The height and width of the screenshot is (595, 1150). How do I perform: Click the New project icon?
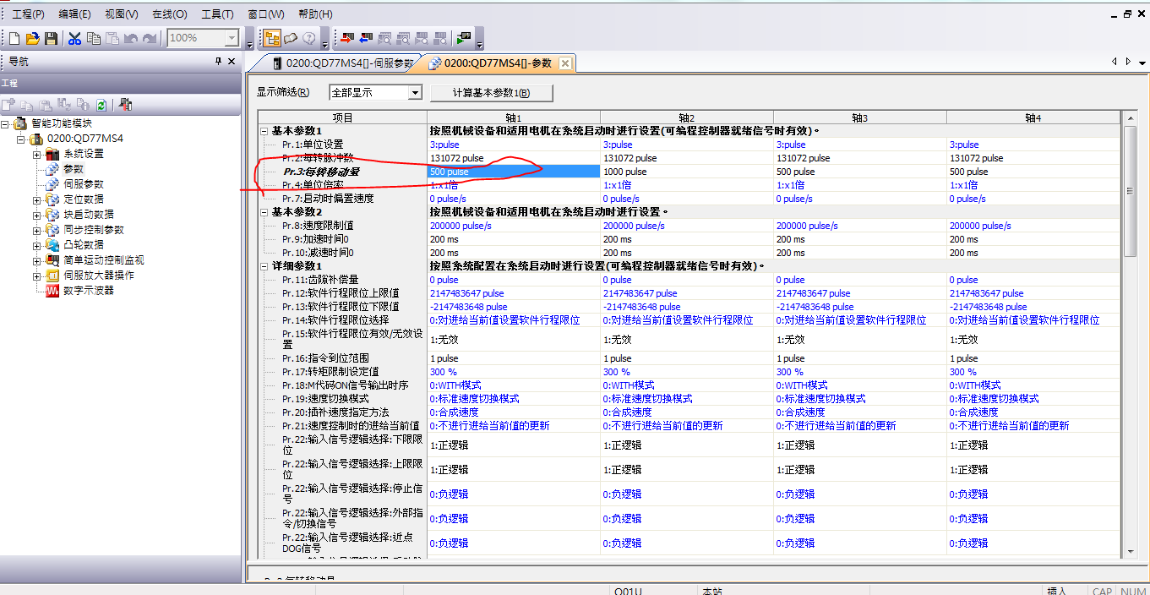[x=14, y=38]
